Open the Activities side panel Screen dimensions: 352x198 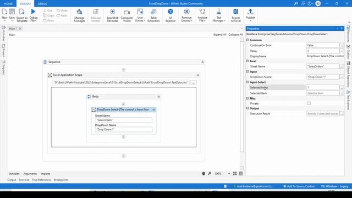pos(3,34)
